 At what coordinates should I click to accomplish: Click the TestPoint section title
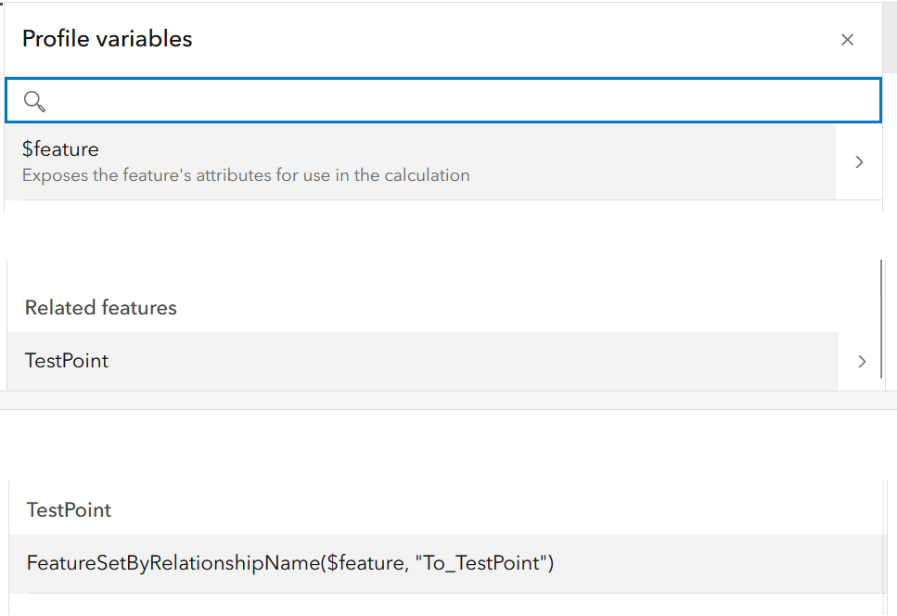pos(69,509)
